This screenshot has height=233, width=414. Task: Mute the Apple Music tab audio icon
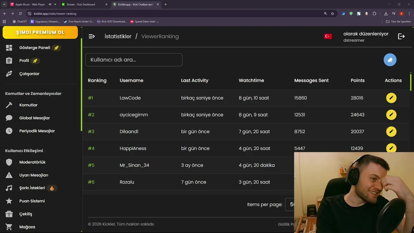(50, 5)
